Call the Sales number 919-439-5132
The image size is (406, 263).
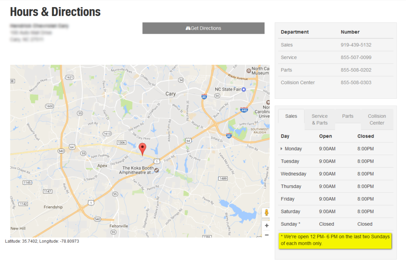[356, 45]
